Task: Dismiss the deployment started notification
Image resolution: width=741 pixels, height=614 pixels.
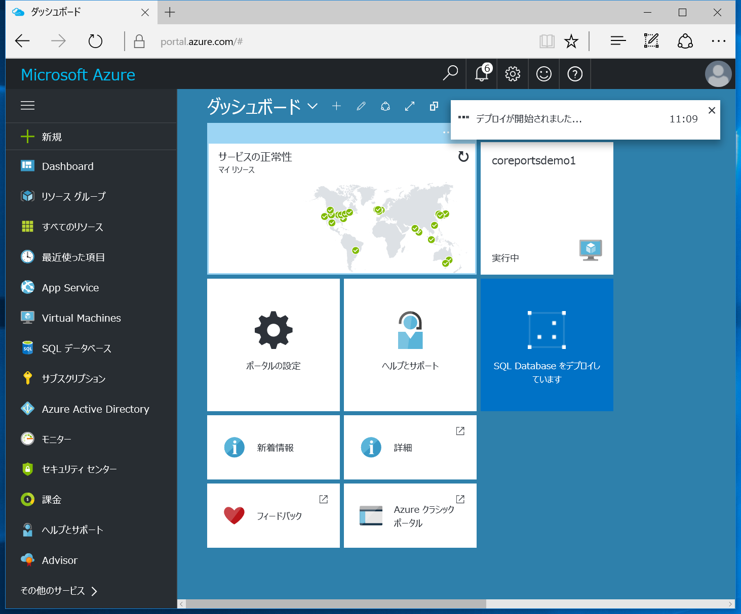Action: pos(712,110)
